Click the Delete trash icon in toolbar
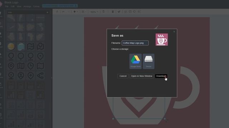Screen dimensions: 229x128 (113, 12)
